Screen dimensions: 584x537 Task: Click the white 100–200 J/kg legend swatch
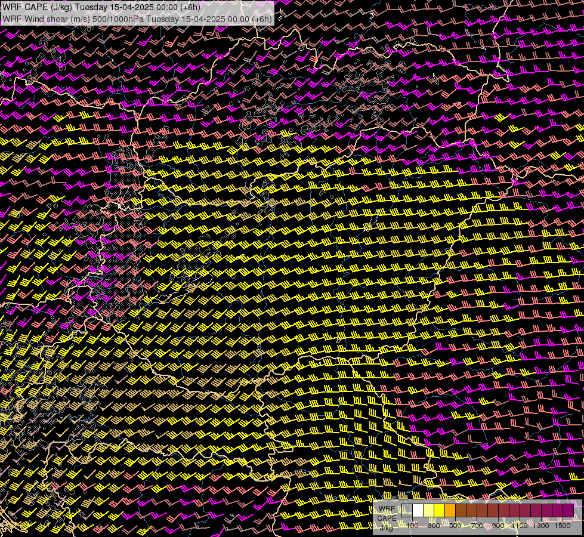tap(418, 511)
